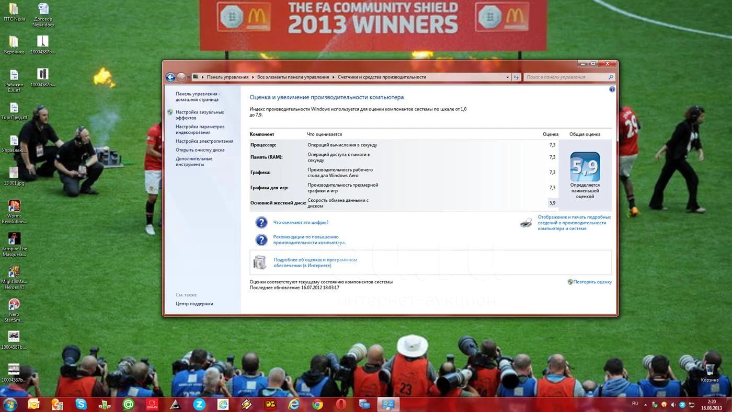Open the Might&Magic Heroes VI shortcut

click(x=14, y=277)
